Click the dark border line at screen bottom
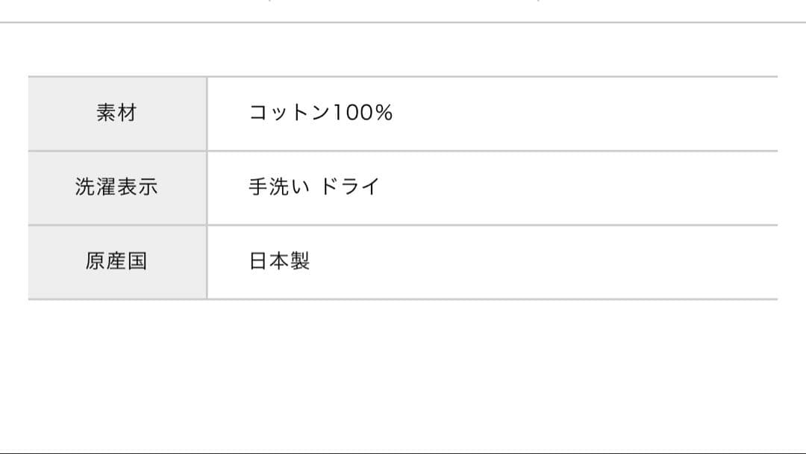The width and height of the screenshot is (806, 454). pyautogui.click(x=403, y=453)
